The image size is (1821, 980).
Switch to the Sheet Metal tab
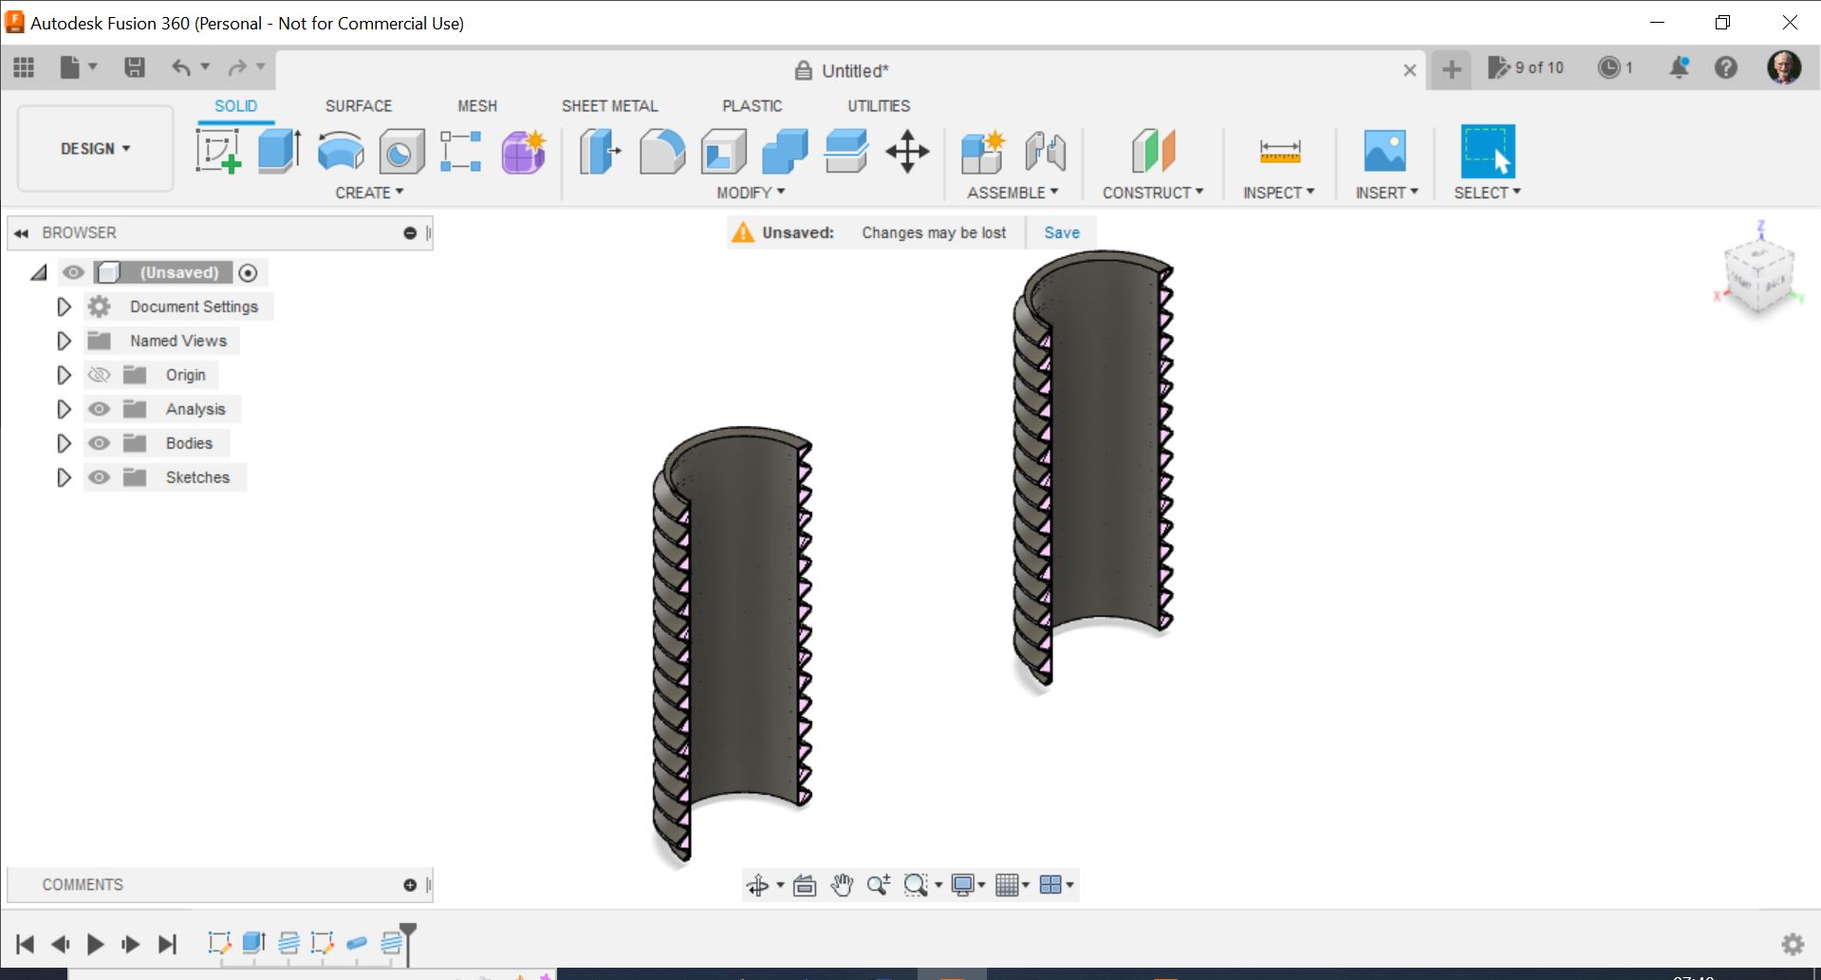[x=609, y=105]
